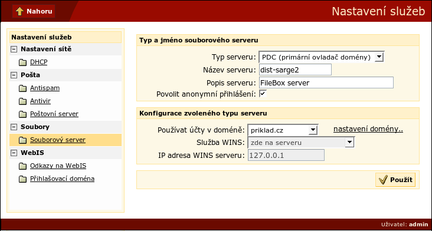Viewport: 432px width, 231px height.
Task: Click the page title in the red header
Action: pyautogui.click(x=378, y=11)
